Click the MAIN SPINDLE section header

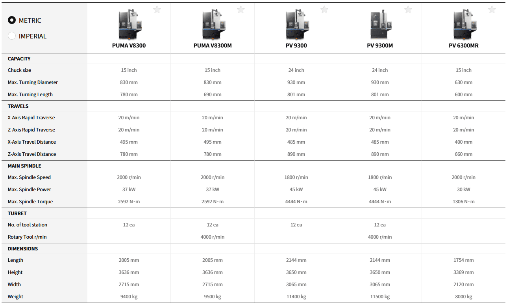point(24,166)
